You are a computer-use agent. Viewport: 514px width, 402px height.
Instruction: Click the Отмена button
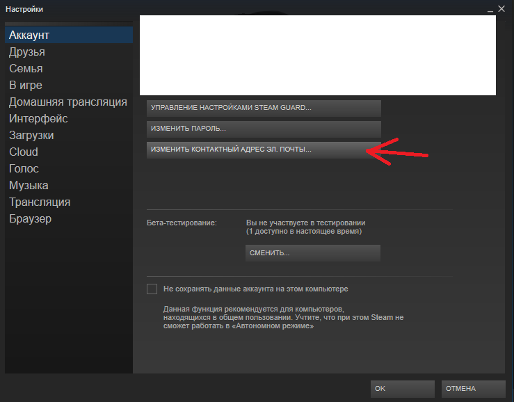pos(474,389)
